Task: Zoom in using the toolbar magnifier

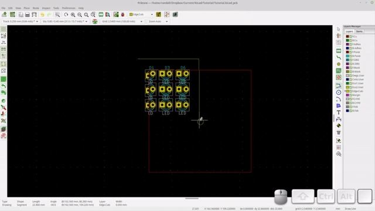Action: click(73, 15)
